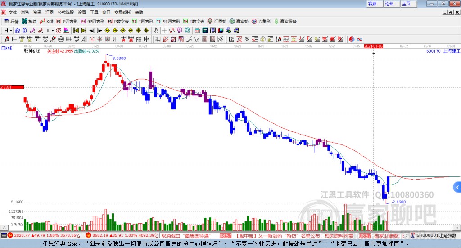Select the Gann fan lines tool
The height and width of the screenshot is (248, 461).
point(166,39)
